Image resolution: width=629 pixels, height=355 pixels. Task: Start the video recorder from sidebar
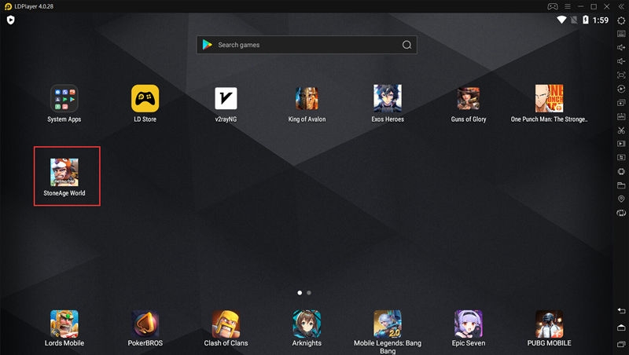(621, 144)
